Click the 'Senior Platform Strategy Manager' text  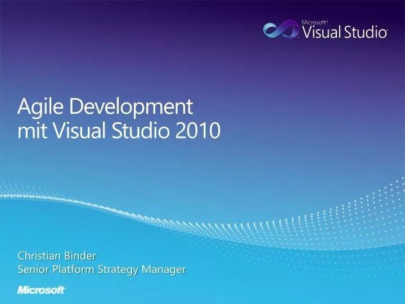point(101,270)
